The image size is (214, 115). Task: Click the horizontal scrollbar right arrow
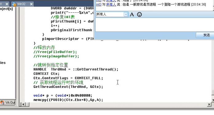pos(209,105)
